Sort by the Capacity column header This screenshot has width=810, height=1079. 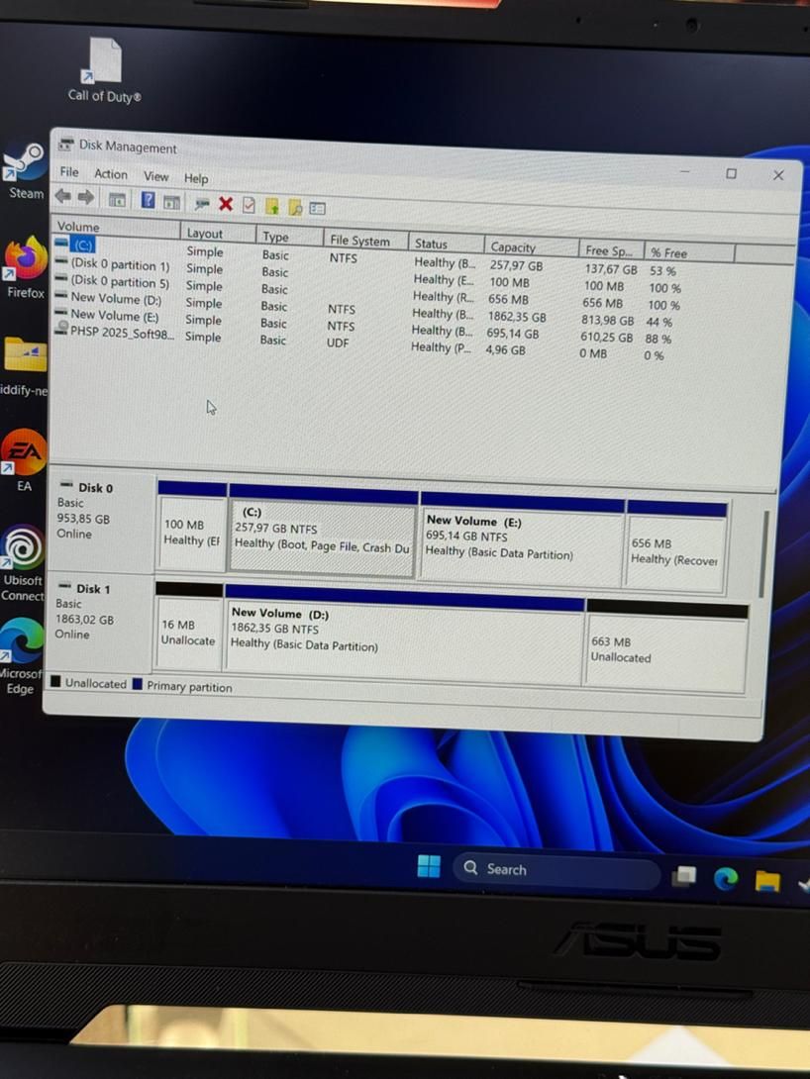click(531, 247)
